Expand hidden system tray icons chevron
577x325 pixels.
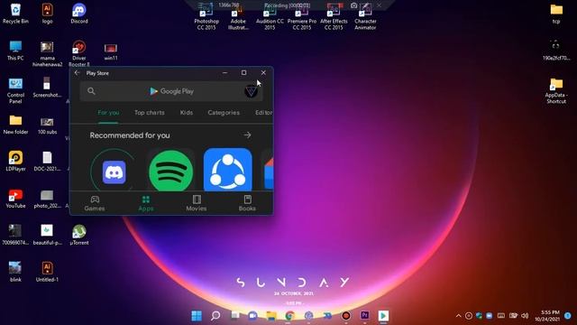click(458, 316)
